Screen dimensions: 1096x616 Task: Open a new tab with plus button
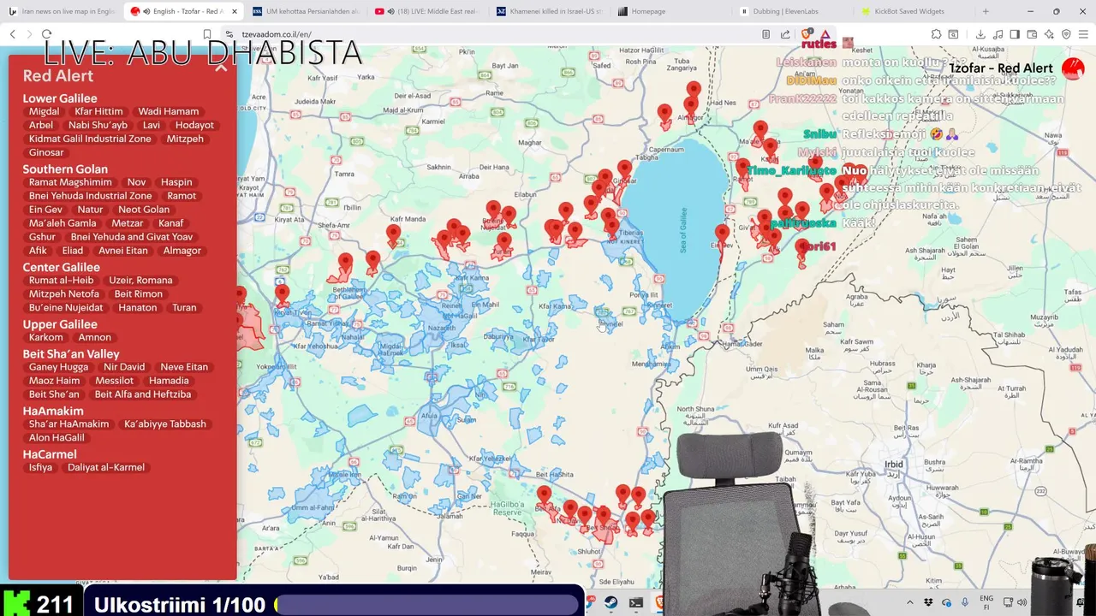tap(986, 11)
